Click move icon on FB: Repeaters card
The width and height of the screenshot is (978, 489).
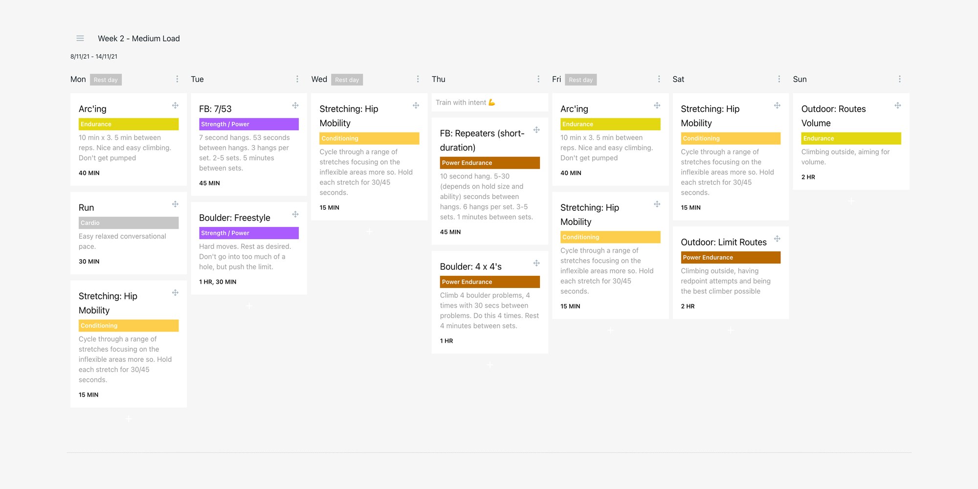point(536,130)
